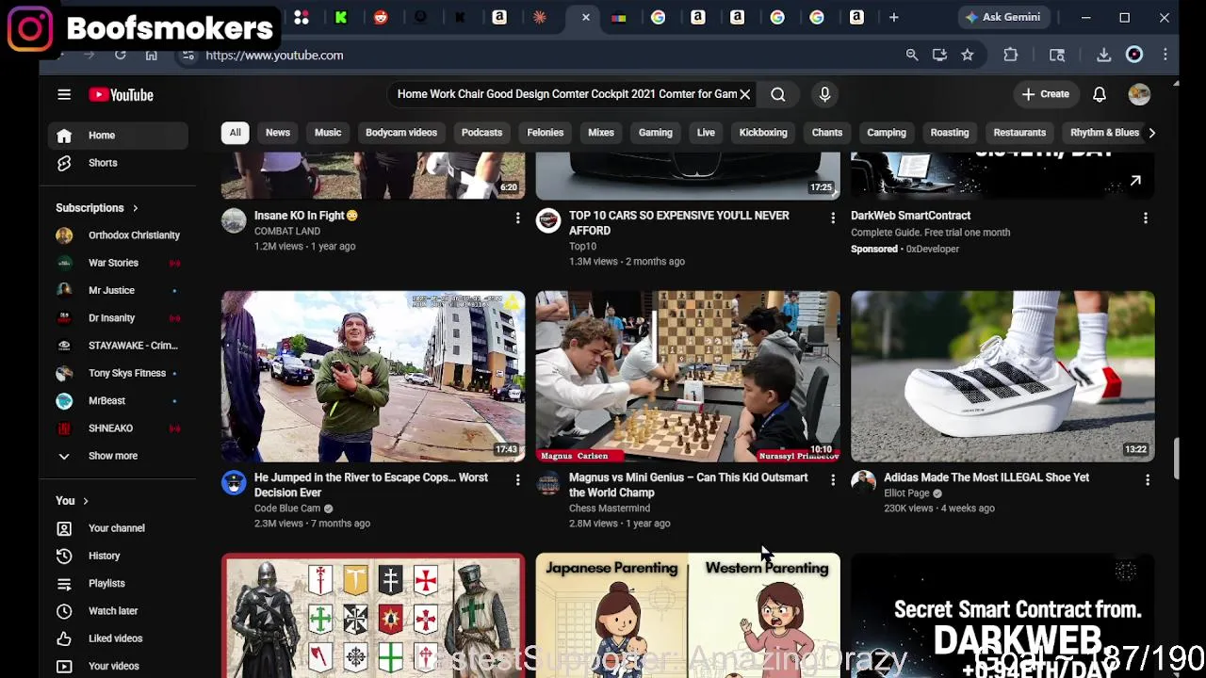Image resolution: width=1206 pixels, height=678 pixels.
Task: Select the Gaming filter chip
Action: tap(656, 133)
